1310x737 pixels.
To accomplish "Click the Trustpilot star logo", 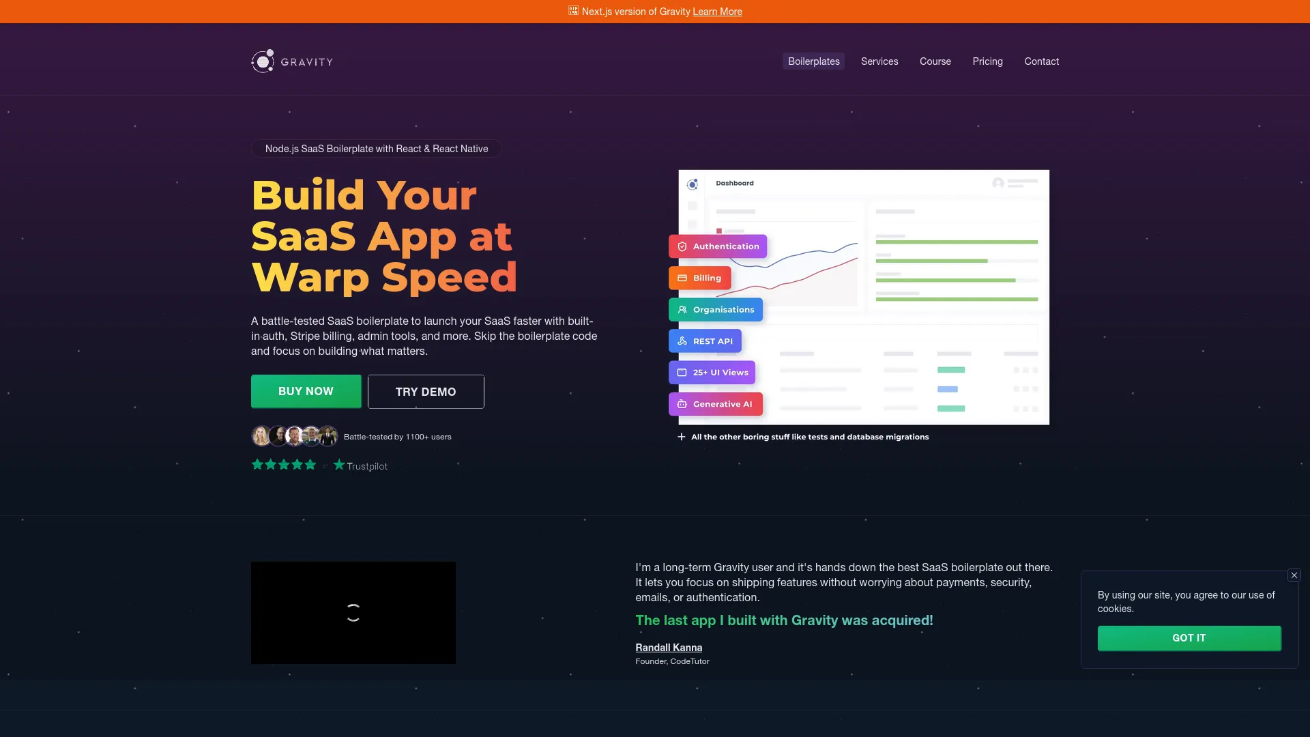I will [339, 465].
